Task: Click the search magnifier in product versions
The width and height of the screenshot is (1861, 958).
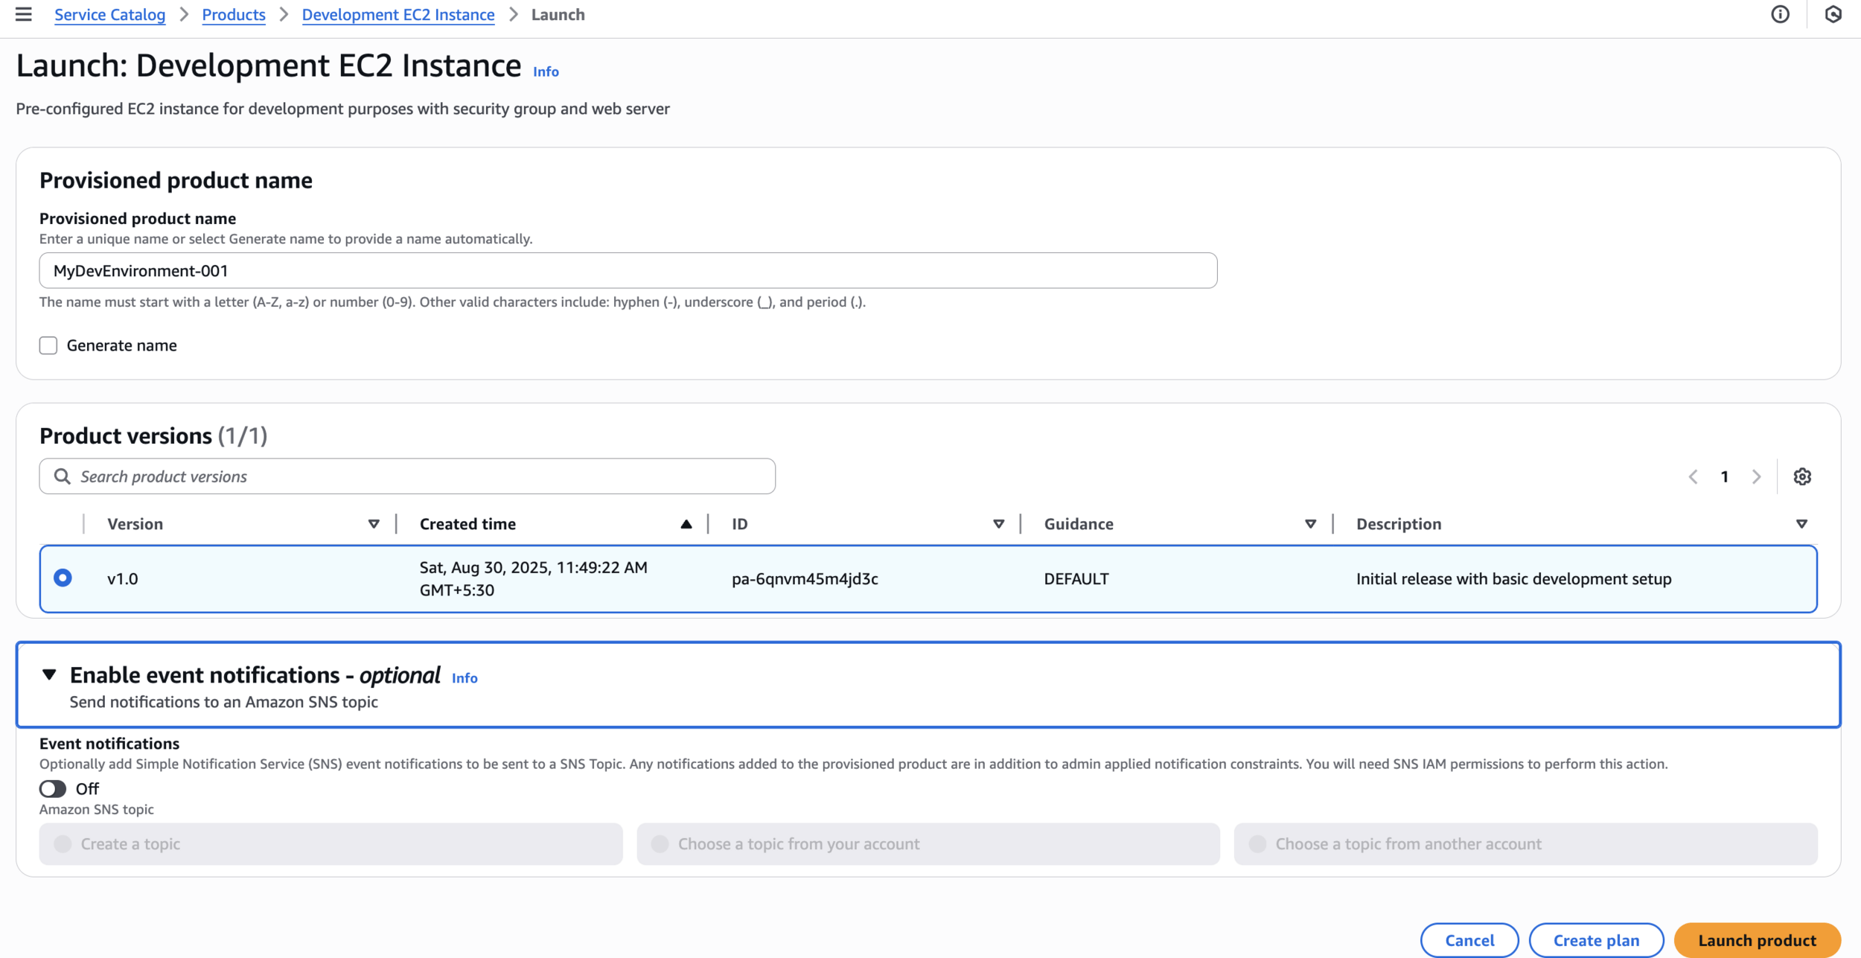Action: coord(63,476)
